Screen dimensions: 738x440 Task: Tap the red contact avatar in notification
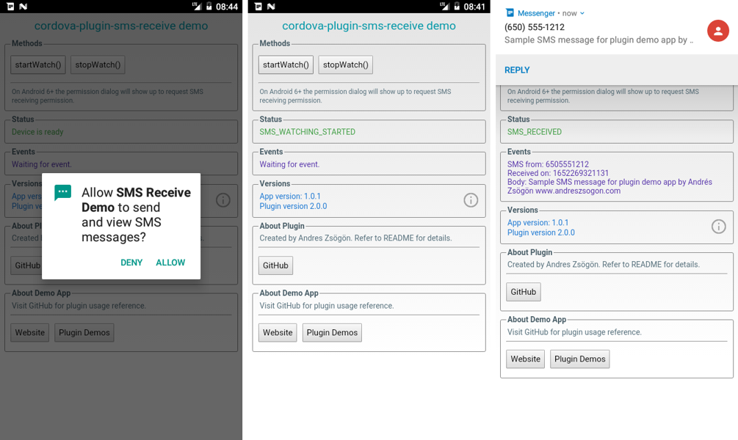point(717,31)
